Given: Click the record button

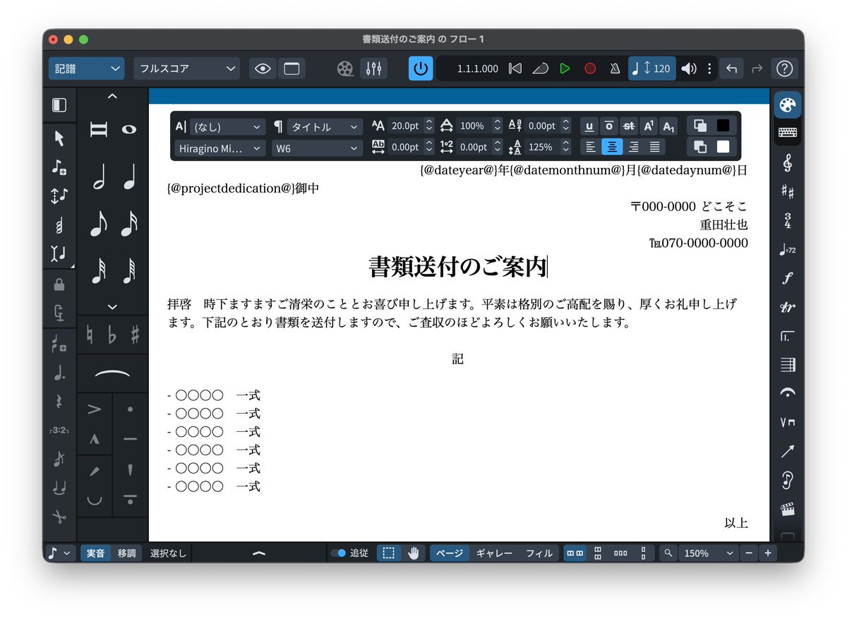Looking at the screenshot, I should click(590, 68).
